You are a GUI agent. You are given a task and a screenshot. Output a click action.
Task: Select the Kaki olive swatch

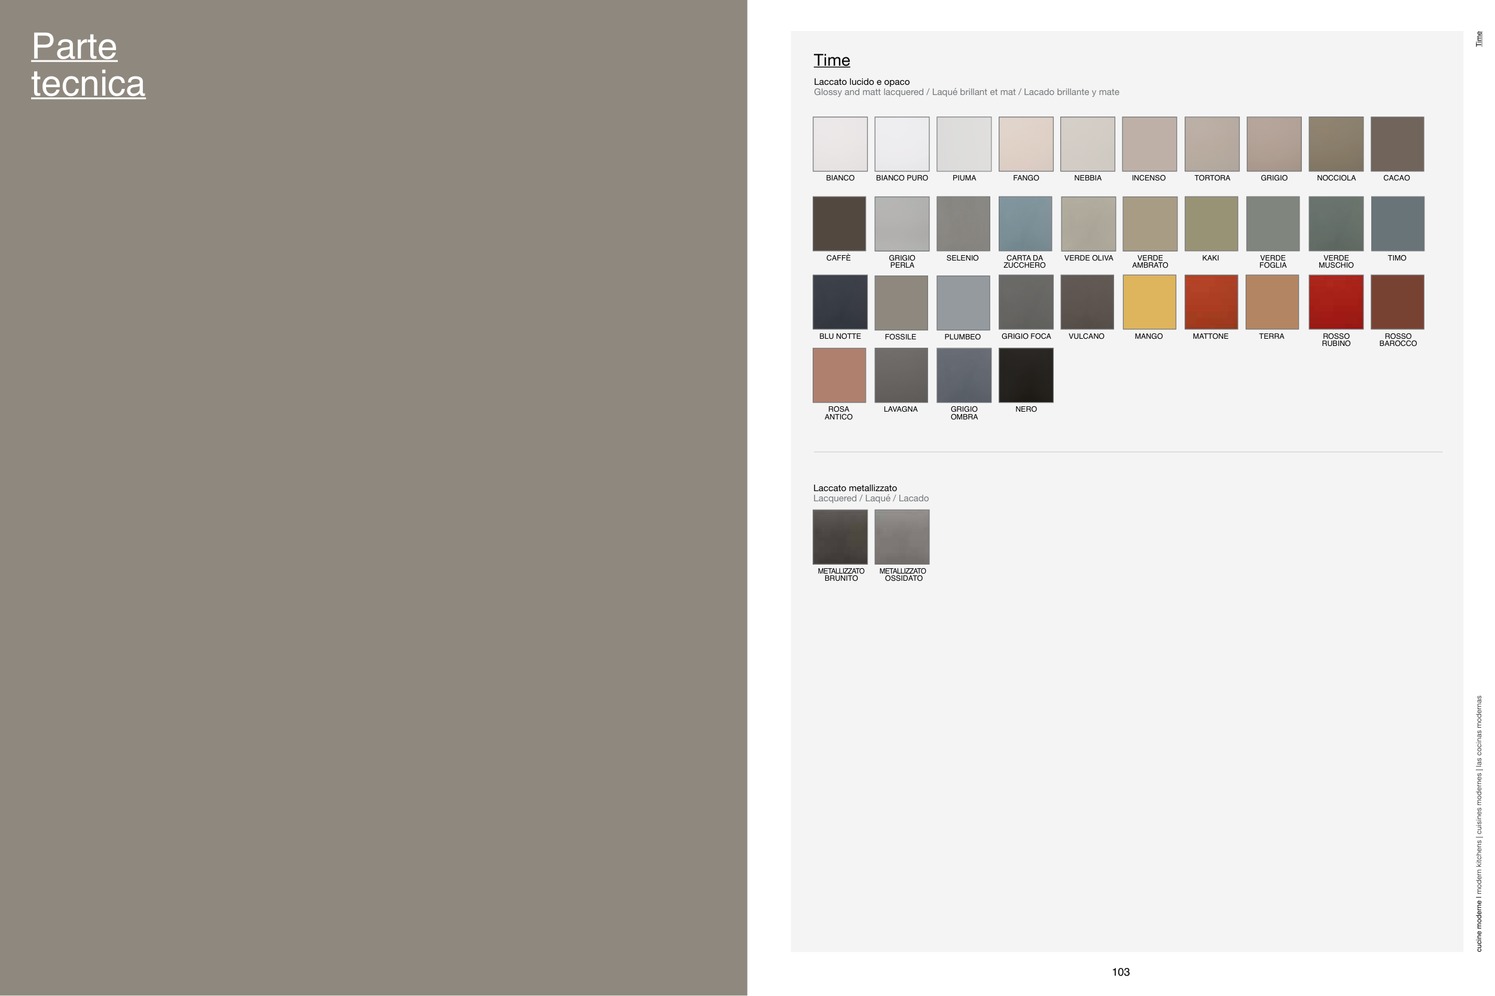pyautogui.click(x=1211, y=223)
